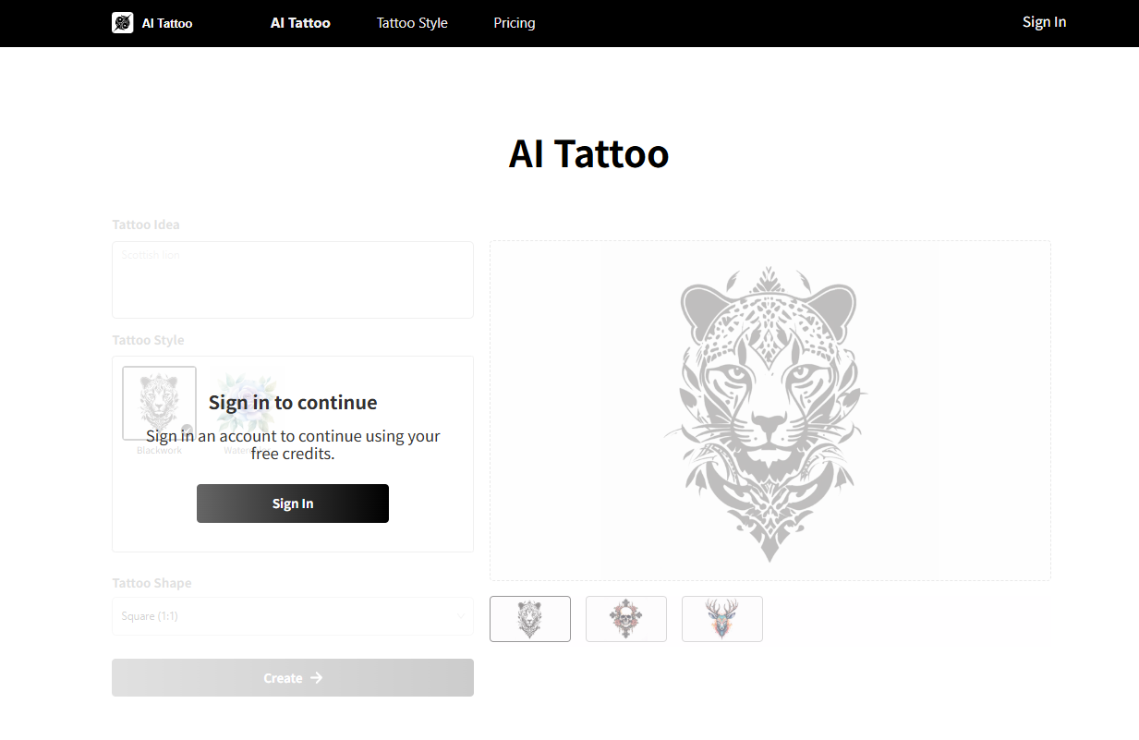
Task: Click the Create button
Action: 293,678
